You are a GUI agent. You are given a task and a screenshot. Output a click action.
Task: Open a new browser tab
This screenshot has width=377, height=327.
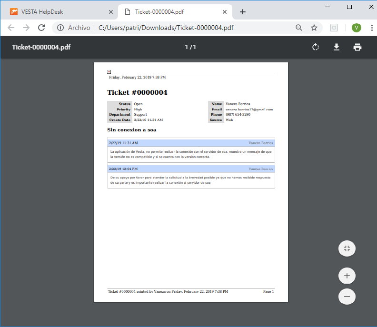point(243,11)
